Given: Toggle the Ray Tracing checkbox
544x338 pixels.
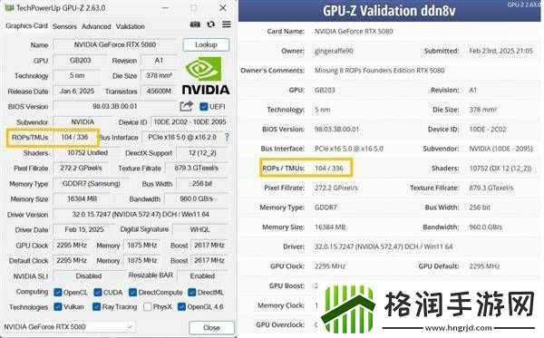Looking at the screenshot, I should tap(96, 307).
